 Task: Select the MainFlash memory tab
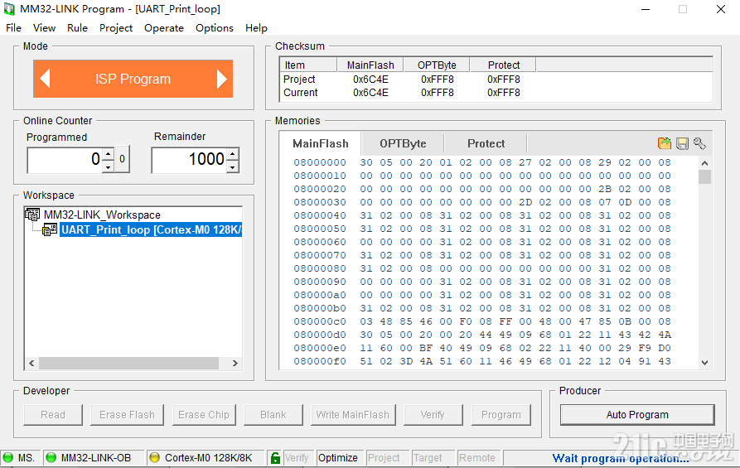[x=321, y=143]
